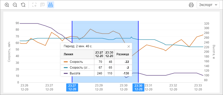
Task: Click the zoom out magnifier icon
Action: [15, 5]
